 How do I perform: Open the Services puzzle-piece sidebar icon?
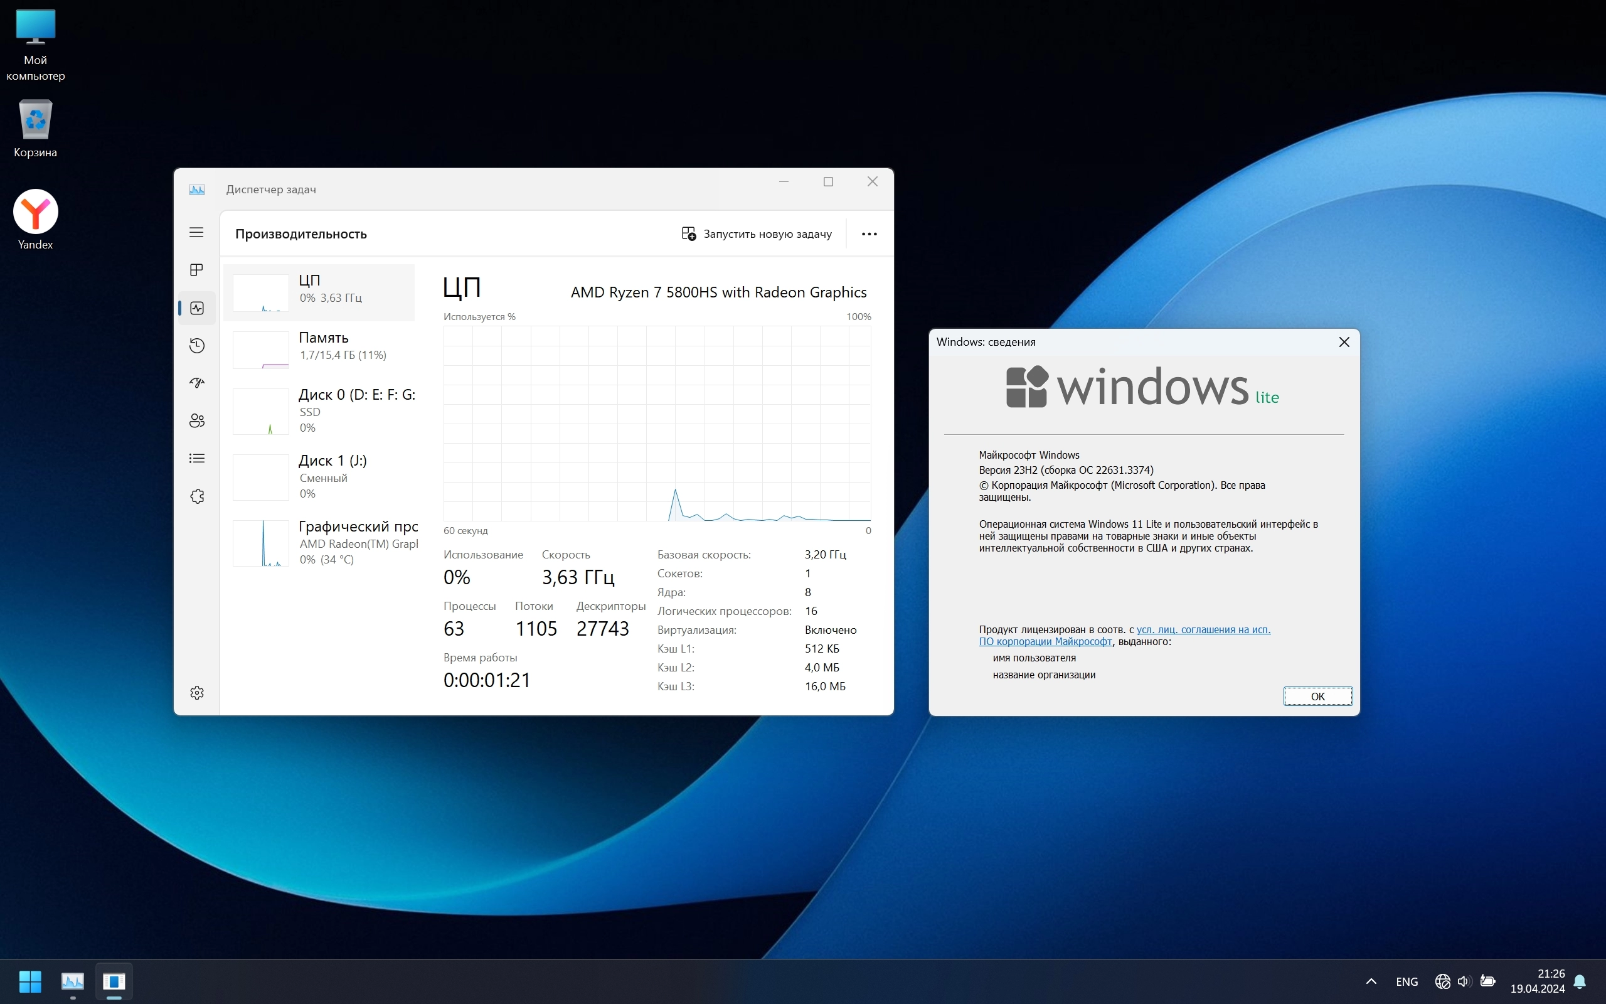[196, 496]
